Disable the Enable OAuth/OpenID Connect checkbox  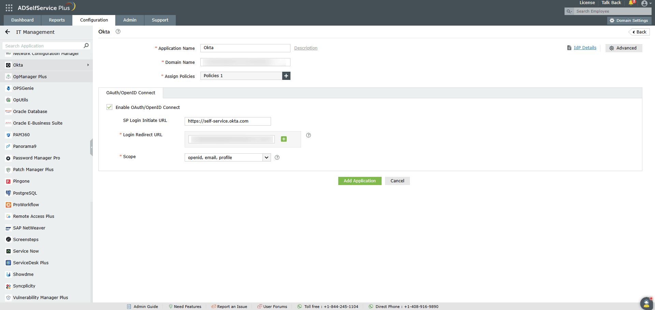click(x=109, y=107)
